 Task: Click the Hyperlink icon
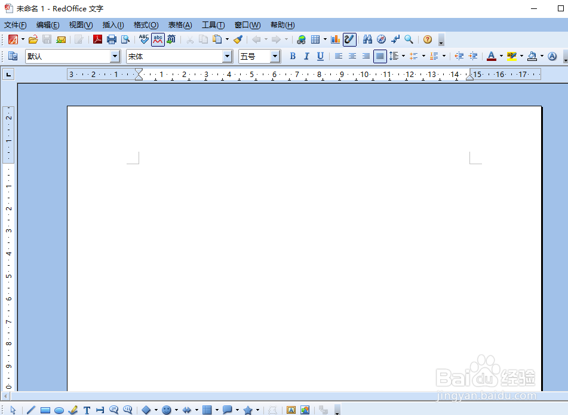pyautogui.click(x=301, y=39)
